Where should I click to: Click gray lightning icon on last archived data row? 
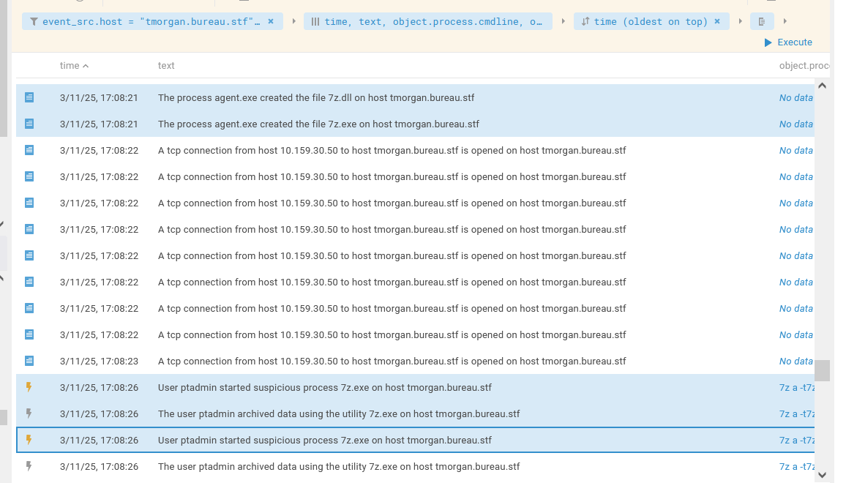[29, 466]
